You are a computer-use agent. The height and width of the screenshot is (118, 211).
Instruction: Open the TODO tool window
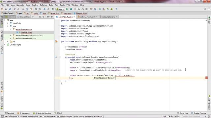click(58, 113)
